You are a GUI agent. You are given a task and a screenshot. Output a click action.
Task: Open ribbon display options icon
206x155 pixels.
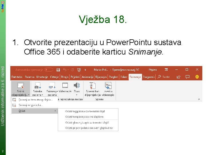tap(166, 69)
